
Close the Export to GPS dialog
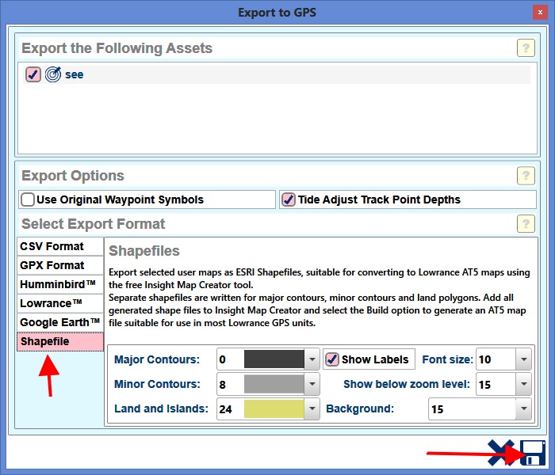coord(540,12)
